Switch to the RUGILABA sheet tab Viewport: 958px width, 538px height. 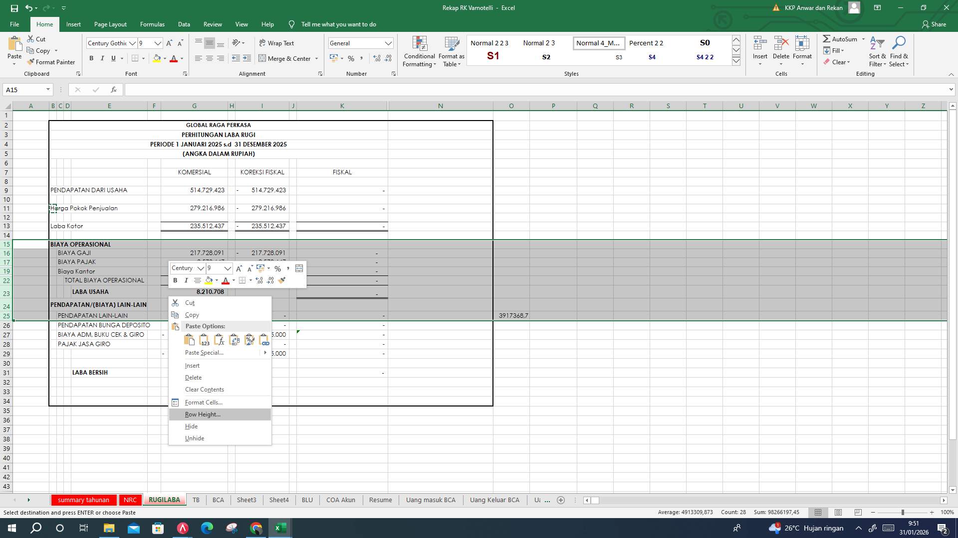(164, 500)
